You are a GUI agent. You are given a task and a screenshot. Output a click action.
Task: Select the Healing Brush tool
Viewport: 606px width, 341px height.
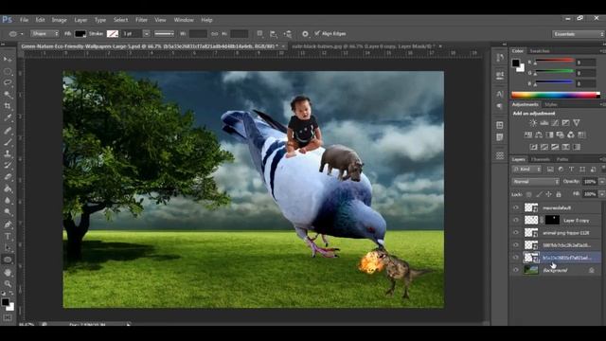click(x=8, y=131)
